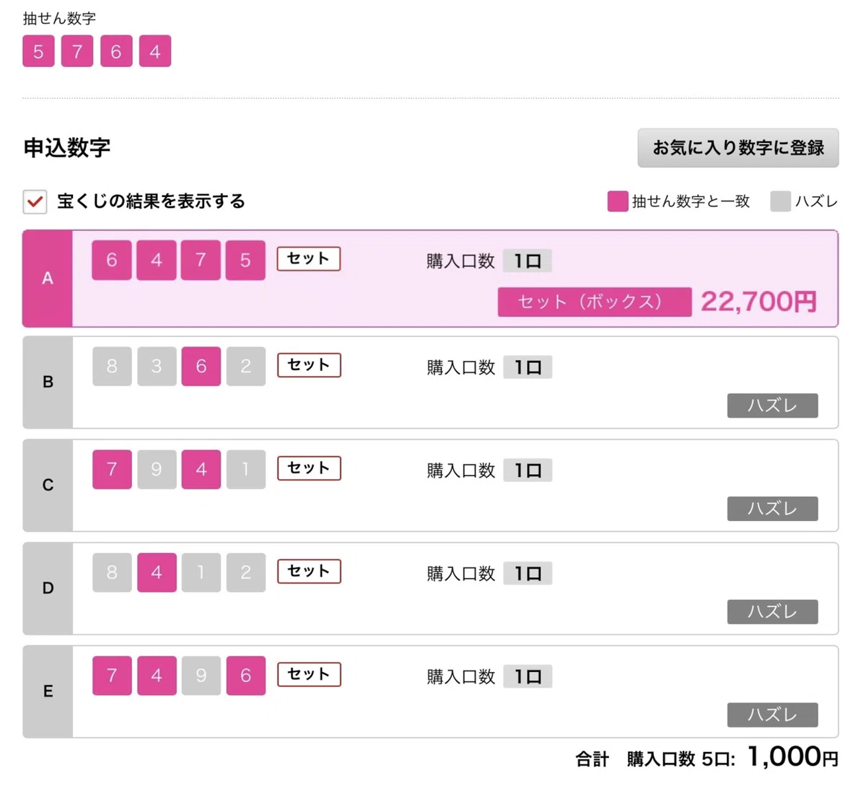Click the gray ハズレ legend swatch
Image resolution: width=866 pixels, height=804 pixels.
[x=781, y=201]
